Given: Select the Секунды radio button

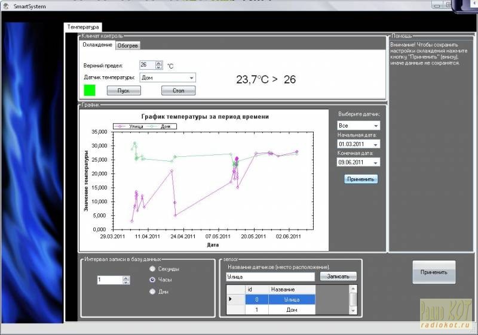Looking at the screenshot, I should tap(152, 269).
